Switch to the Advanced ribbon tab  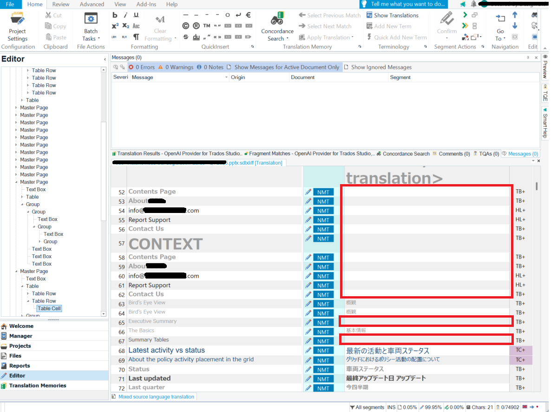point(92,4)
